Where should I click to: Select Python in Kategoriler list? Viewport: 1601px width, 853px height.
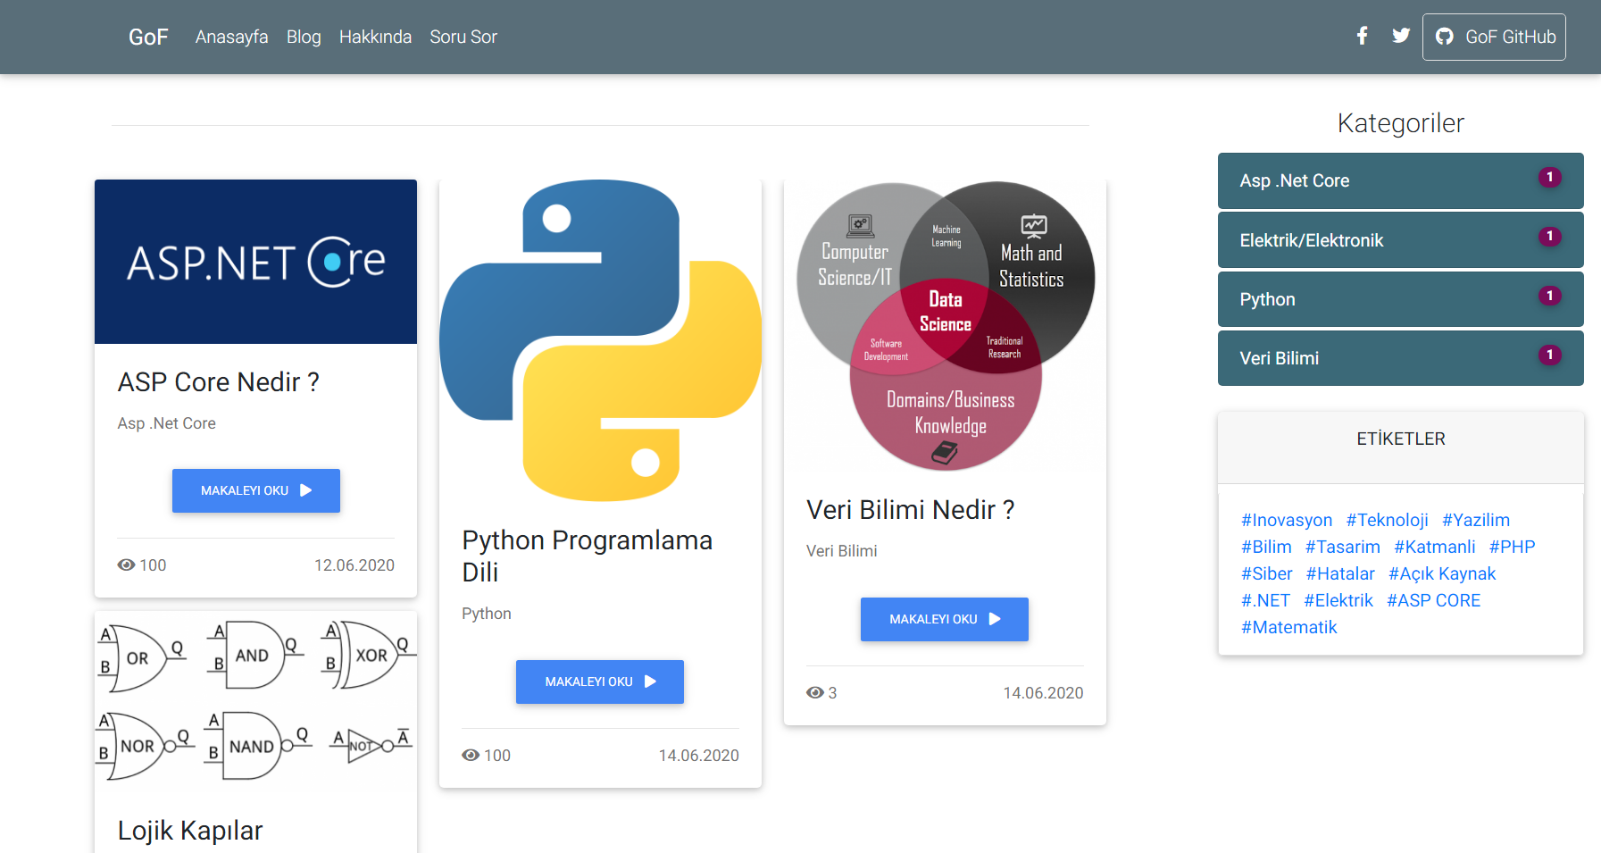[1400, 299]
